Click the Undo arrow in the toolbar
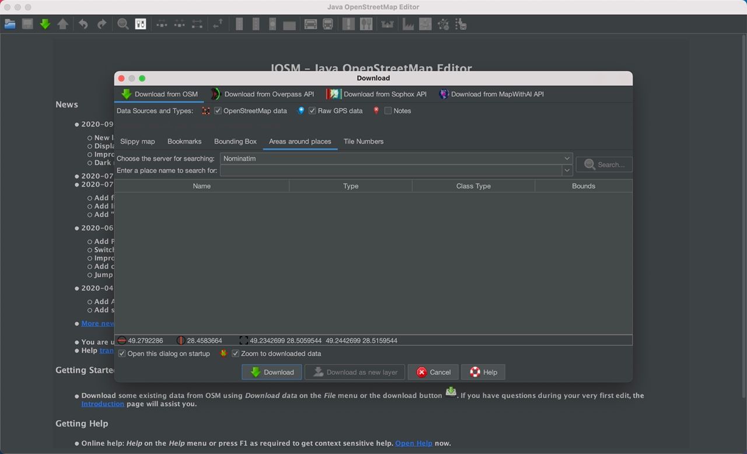Image resolution: width=747 pixels, height=454 pixels. pos(83,24)
